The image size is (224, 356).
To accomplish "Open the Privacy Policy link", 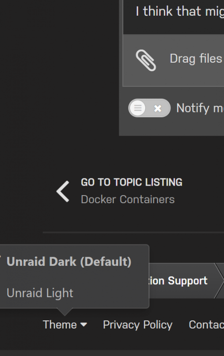I will (138, 325).
